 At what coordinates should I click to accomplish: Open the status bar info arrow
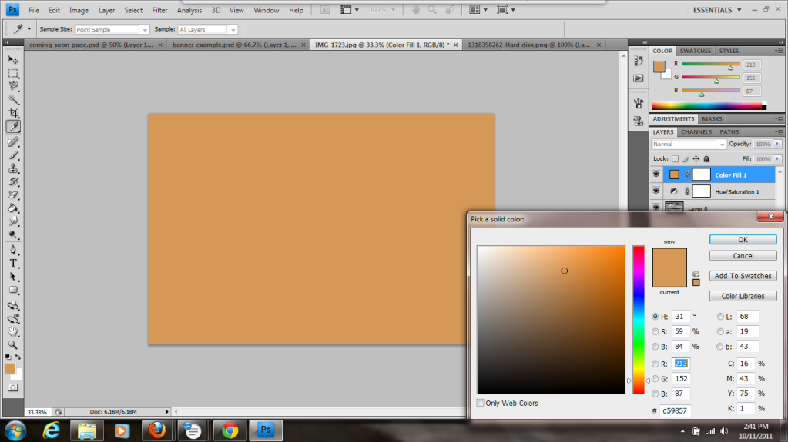coord(167,412)
